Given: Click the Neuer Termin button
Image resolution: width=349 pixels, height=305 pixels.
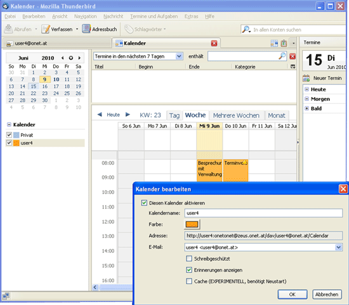Looking at the screenshot, I should 322,78.
